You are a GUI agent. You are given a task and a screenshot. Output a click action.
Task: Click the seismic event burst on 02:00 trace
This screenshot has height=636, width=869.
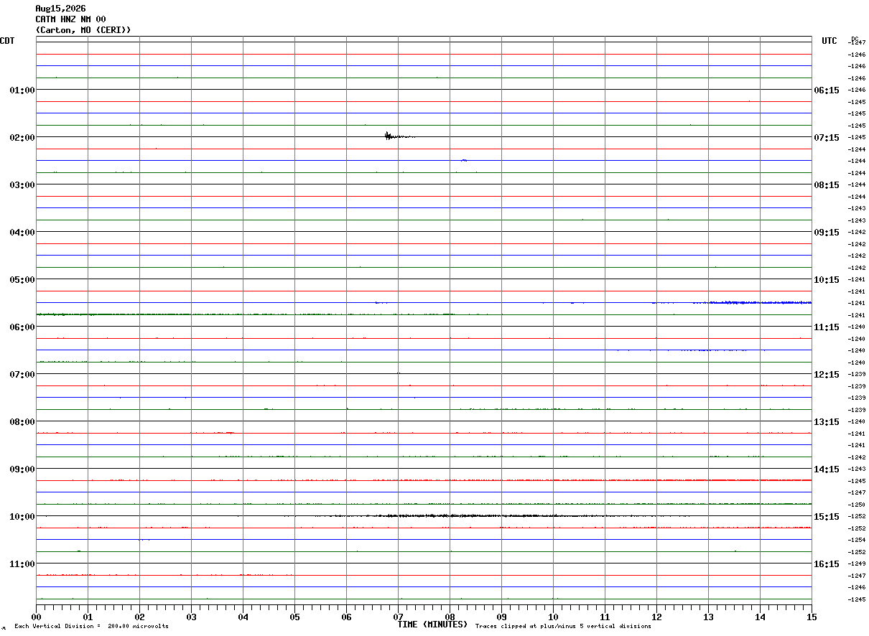pyautogui.click(x=399, y=136)
